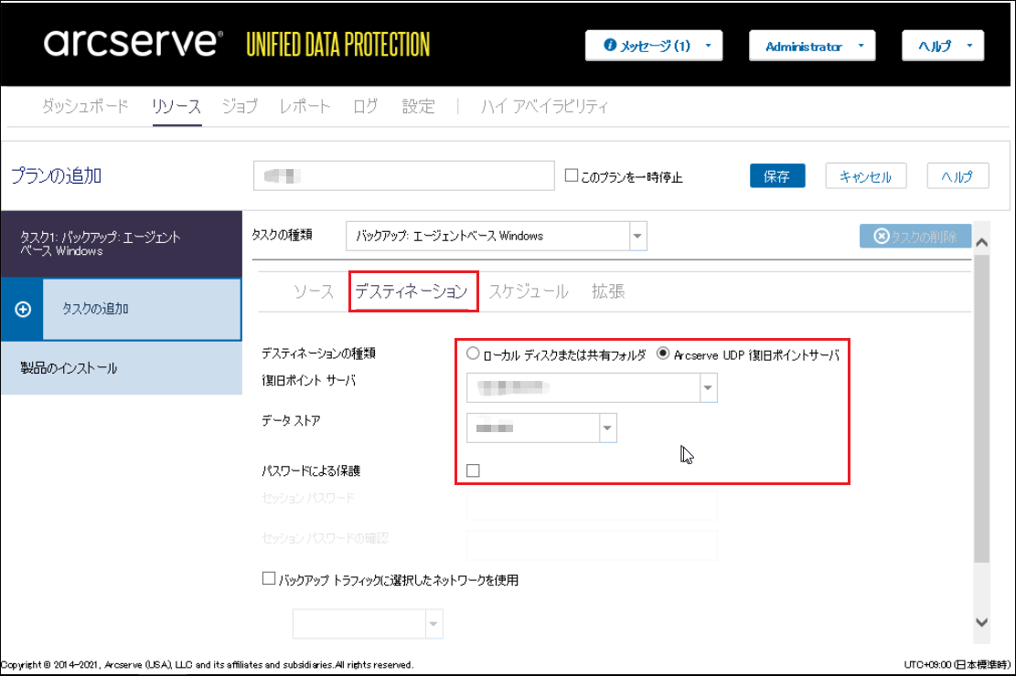The height and width of the screenshot is (676, 1016).
Task: Click the セッション パスワードの確認 field
Action: coord(592,544)
